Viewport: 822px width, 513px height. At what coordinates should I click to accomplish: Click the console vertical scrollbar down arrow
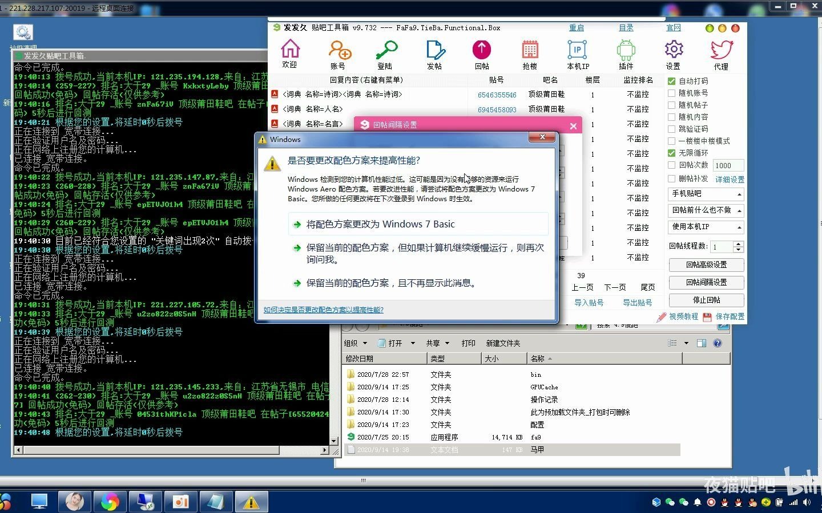[x=335, y=441]
